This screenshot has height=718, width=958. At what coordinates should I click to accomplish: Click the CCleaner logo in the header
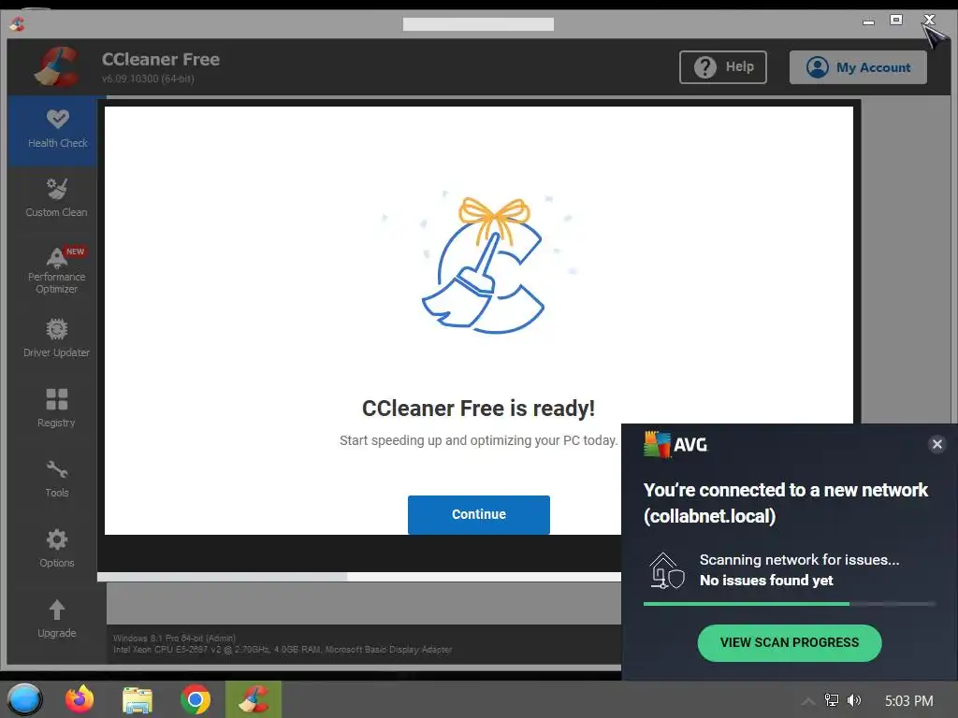[56, 67]
